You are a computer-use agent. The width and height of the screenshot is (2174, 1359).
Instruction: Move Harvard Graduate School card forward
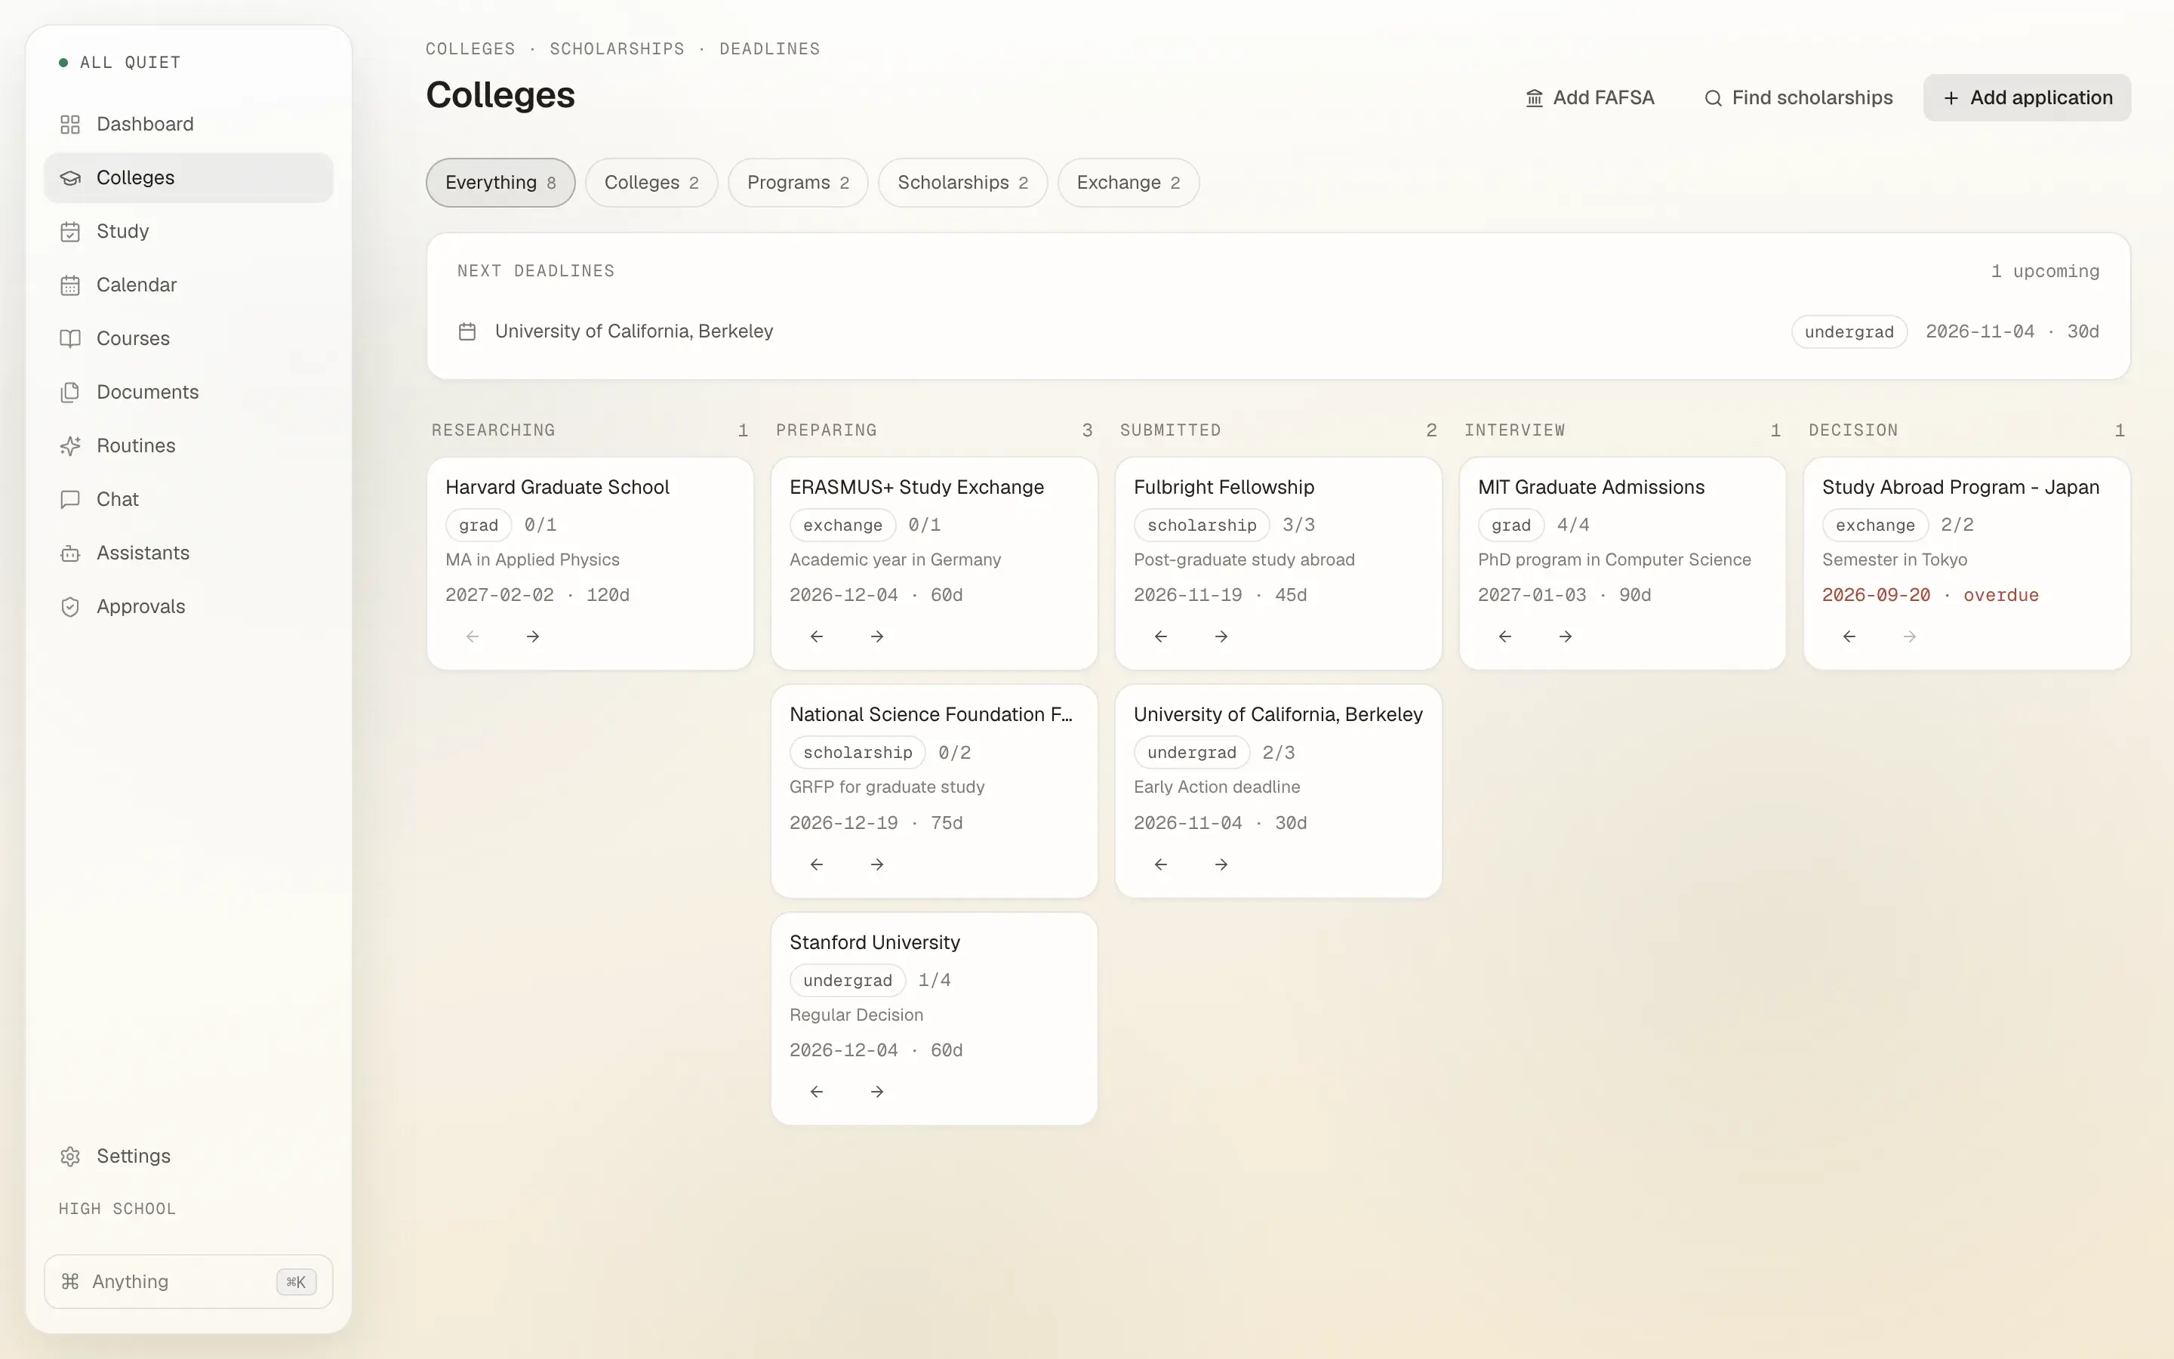533,636
